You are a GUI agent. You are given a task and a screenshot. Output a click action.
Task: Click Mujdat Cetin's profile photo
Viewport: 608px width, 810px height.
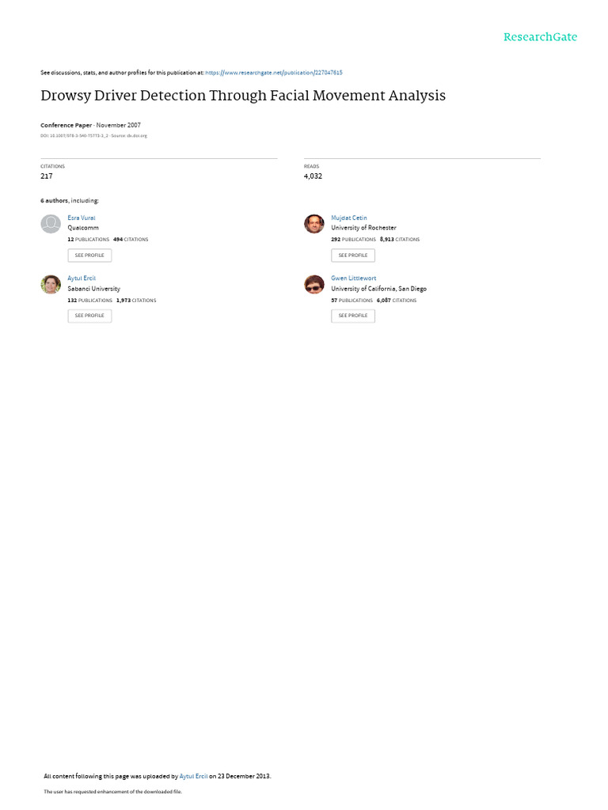click(313, 224)
